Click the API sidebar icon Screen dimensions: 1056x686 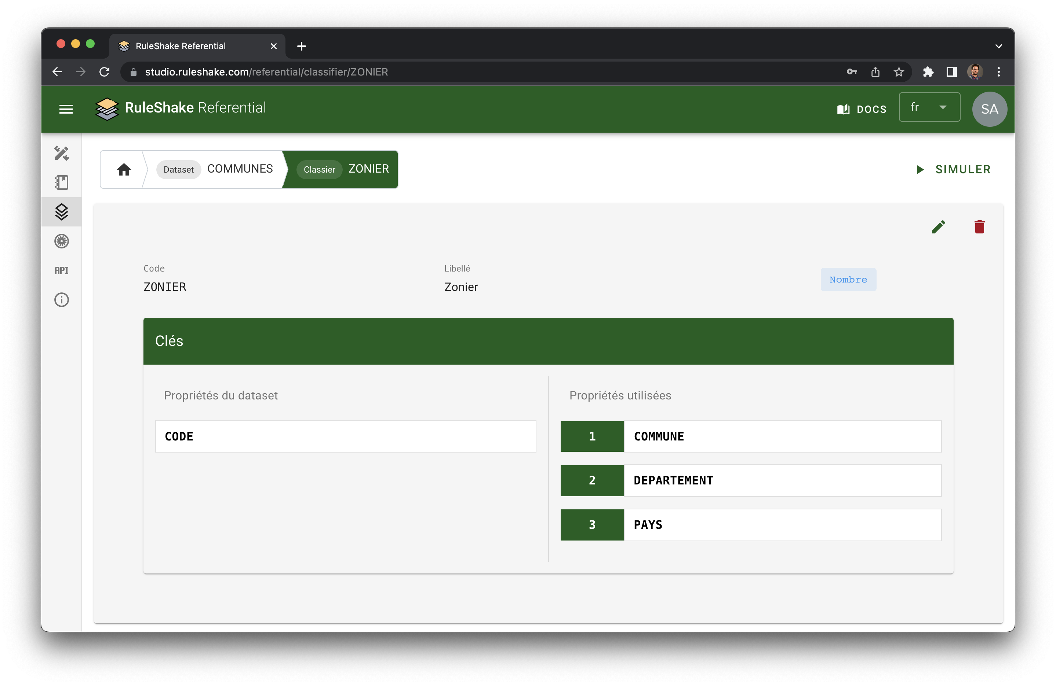(62, 270)
